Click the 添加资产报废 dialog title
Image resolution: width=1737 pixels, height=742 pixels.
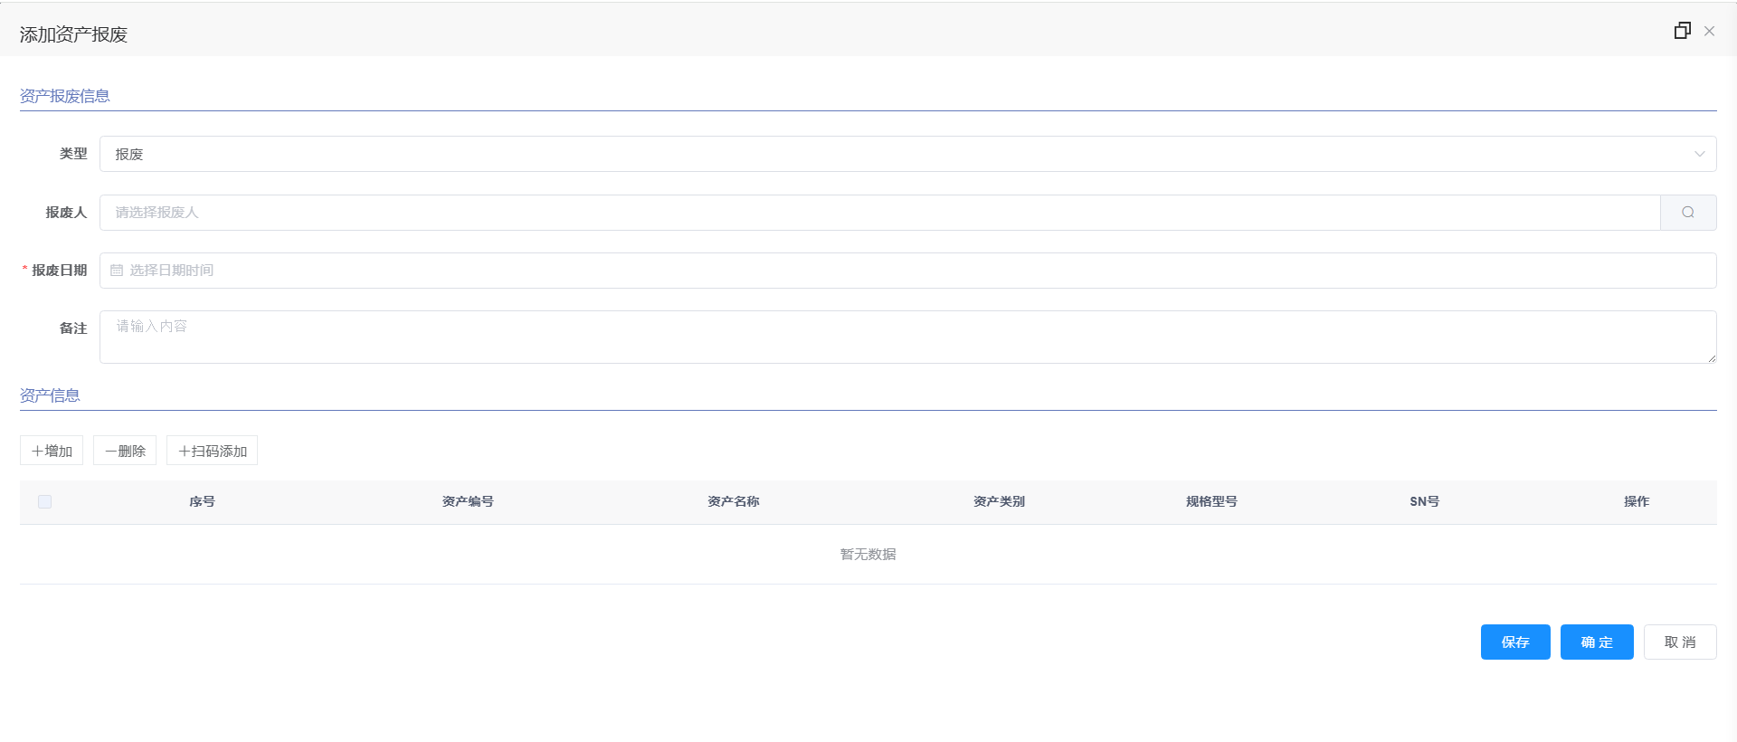(x=74, y=34)
